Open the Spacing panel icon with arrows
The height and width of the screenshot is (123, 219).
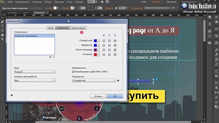216,93
